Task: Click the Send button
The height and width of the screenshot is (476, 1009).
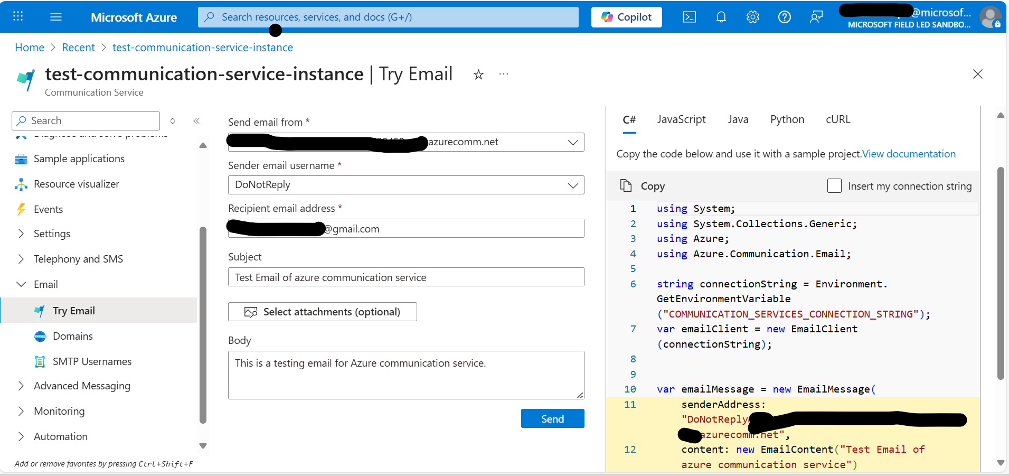Action: 553,418
